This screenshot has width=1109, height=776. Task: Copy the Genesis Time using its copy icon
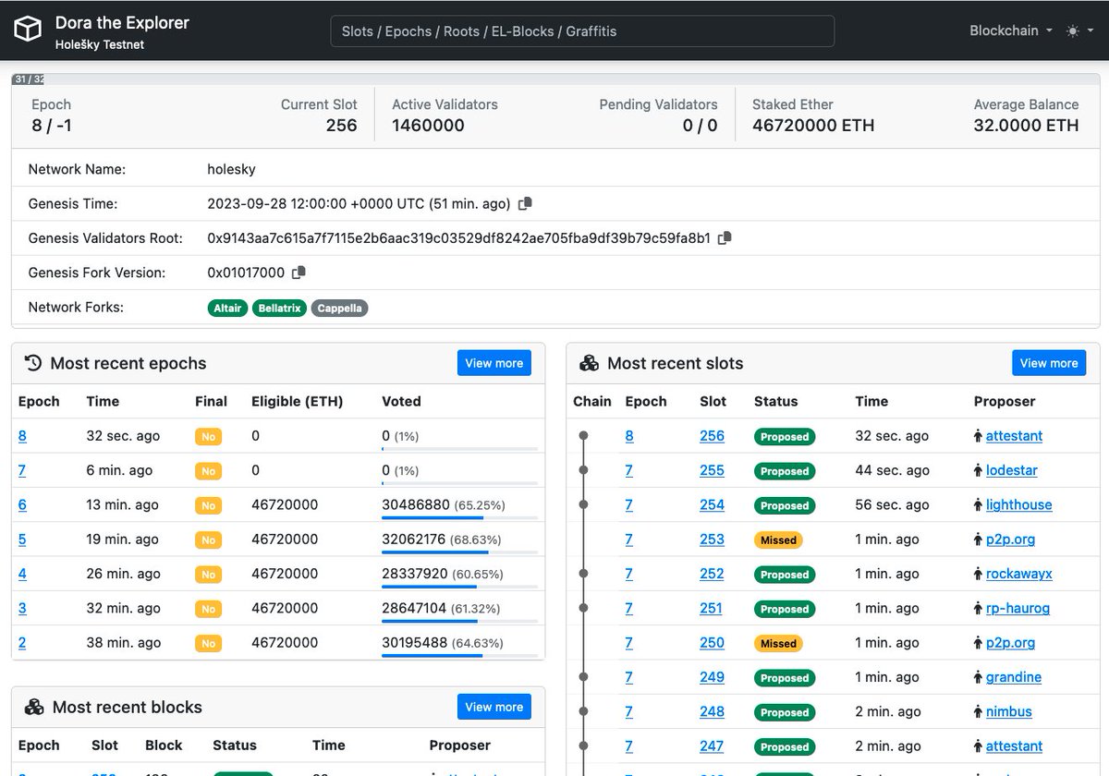[524, 203]
